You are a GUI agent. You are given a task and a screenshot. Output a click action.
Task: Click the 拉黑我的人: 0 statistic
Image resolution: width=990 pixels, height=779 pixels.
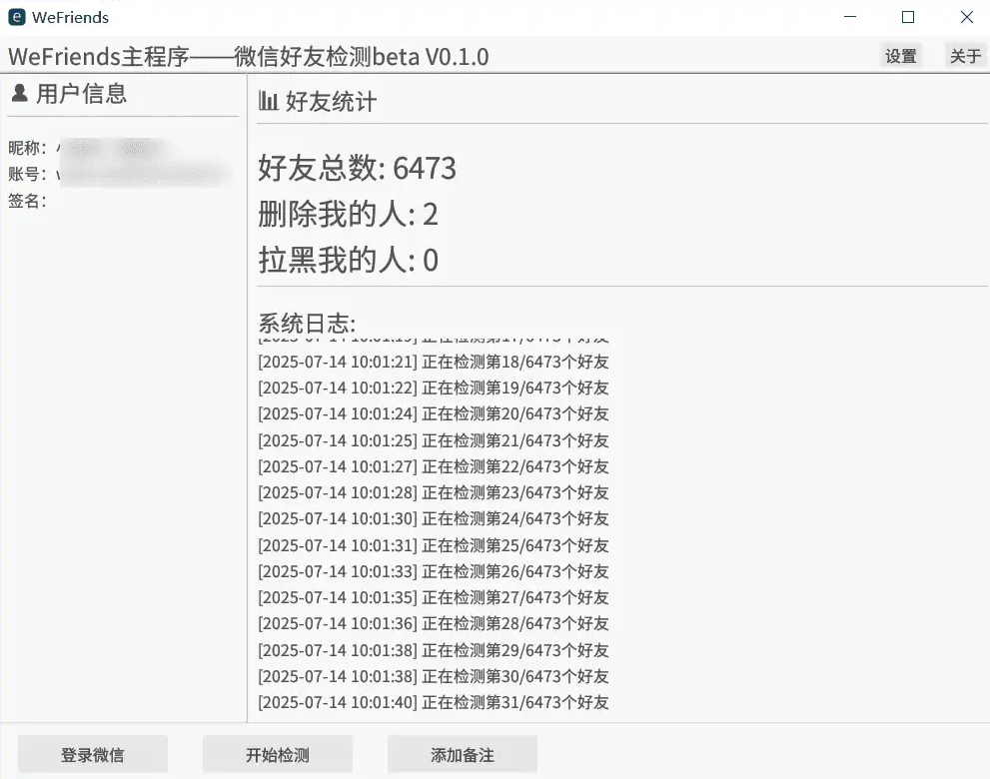[x=348, y=260]
